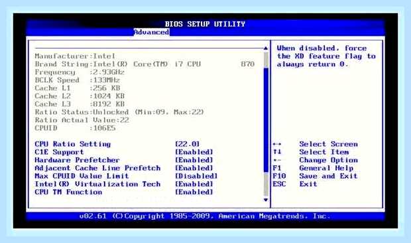411x243 pixels.
Task: Select Max CPUID Value Limit
Action: tap(82, 176)
